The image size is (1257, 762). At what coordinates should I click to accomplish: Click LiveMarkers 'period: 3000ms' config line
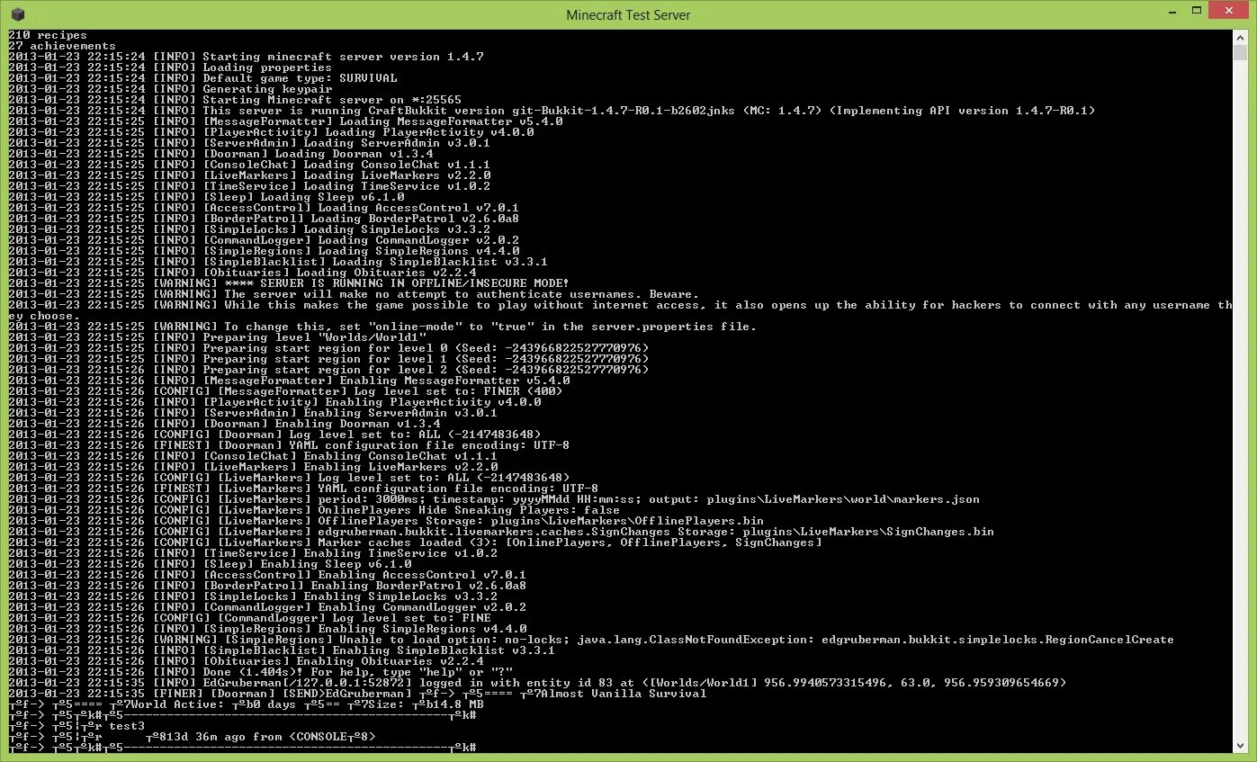point(495,499)
